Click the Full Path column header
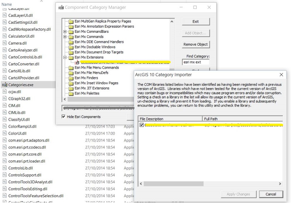Image resolution: width=291 pixels, height=203 pixels. coord(243,119)
